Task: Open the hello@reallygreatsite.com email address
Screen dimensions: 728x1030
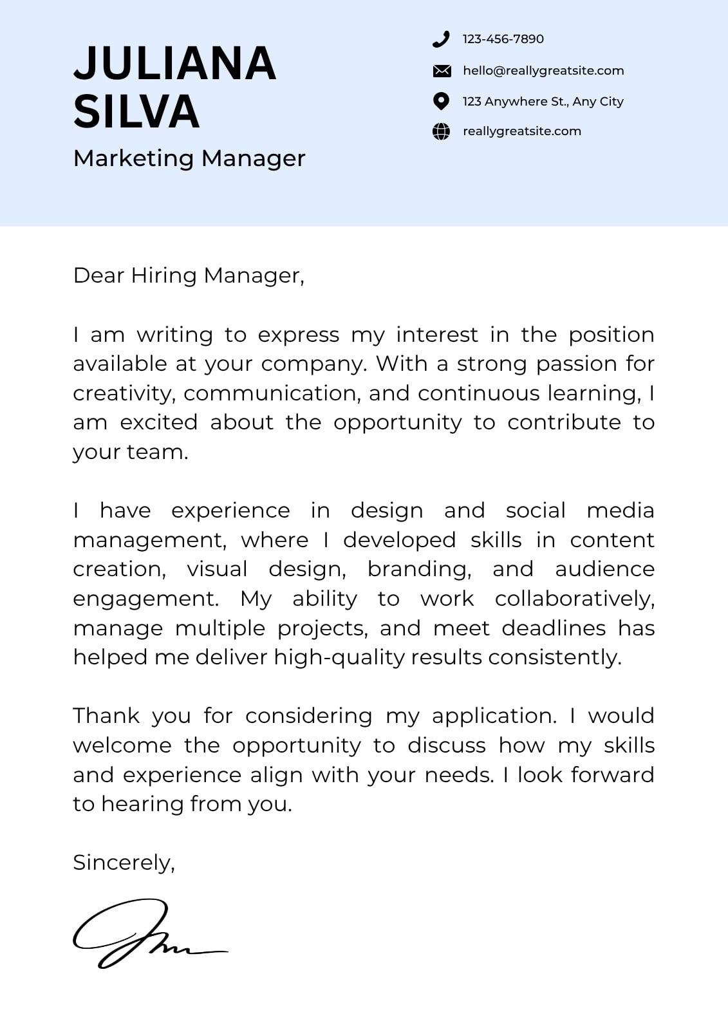Action: pyautogui.click(x=543, y=70)
